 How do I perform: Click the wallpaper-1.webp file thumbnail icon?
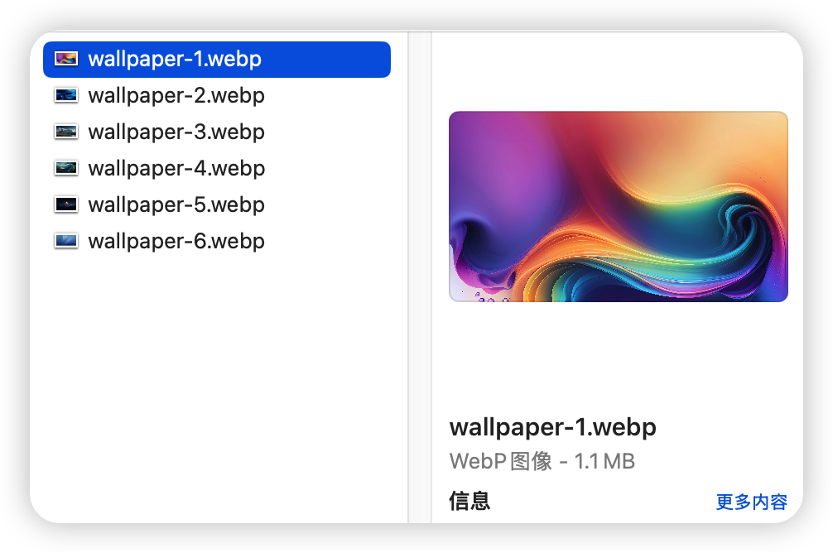[66, 59]
